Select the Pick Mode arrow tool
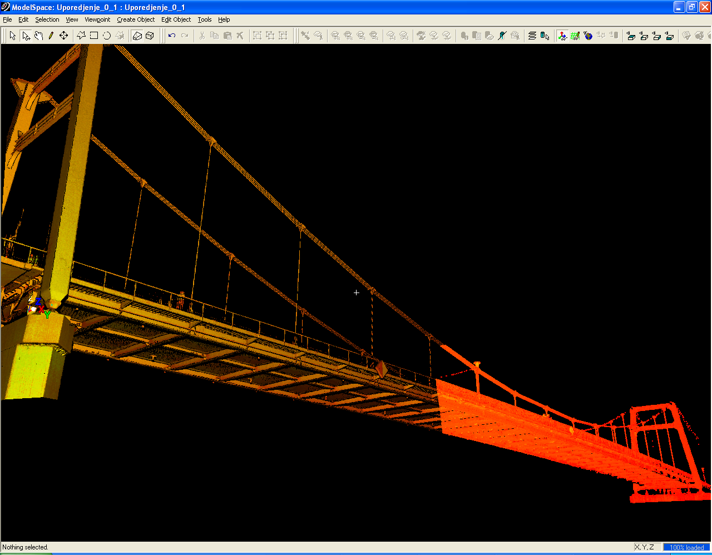Screen dimensions: 712x555 click(x=13, y=36)
